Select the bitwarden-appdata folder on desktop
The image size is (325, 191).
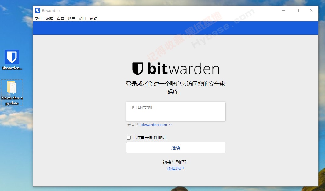point(12,93)
